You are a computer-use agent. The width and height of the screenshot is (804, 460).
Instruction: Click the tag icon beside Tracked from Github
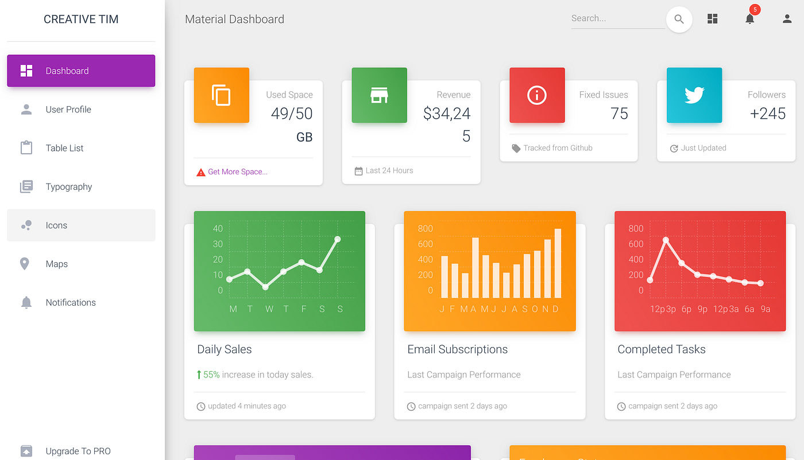516,147
